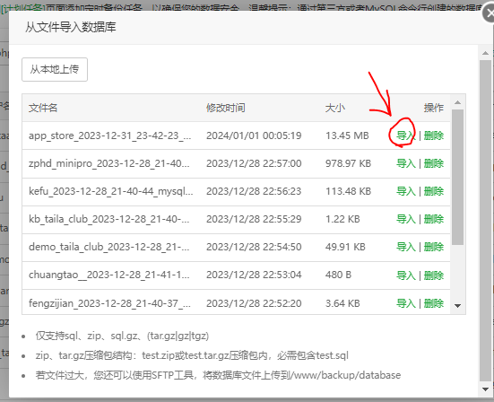The height and width of the screenshot is (402, 494).
Task: Import the kb_taila_club backup file
Action: click(406, 219)
